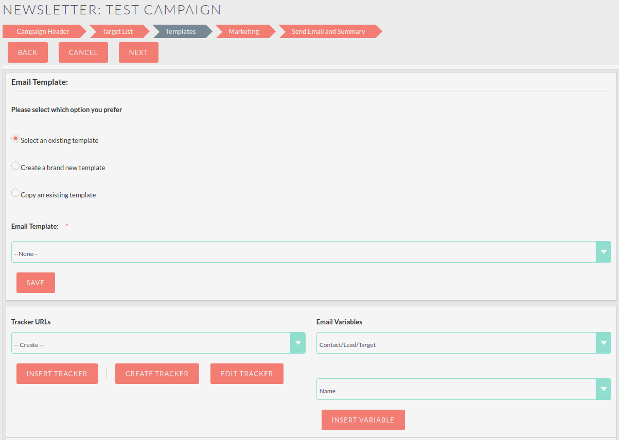619x440 pixels.
Task: Click the Back button
Action: pyautogui.click(x=28, y=52)
